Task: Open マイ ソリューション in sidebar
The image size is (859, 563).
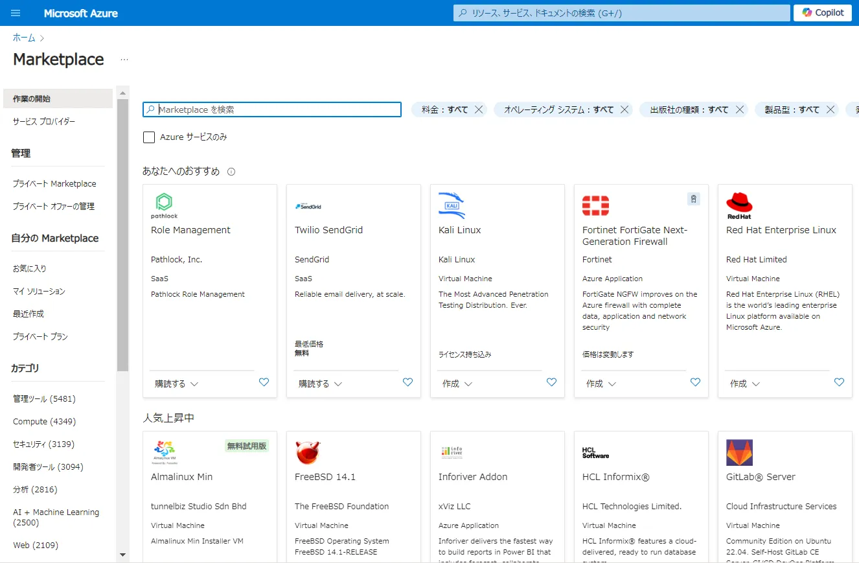Action: click(x=39, y=291)
